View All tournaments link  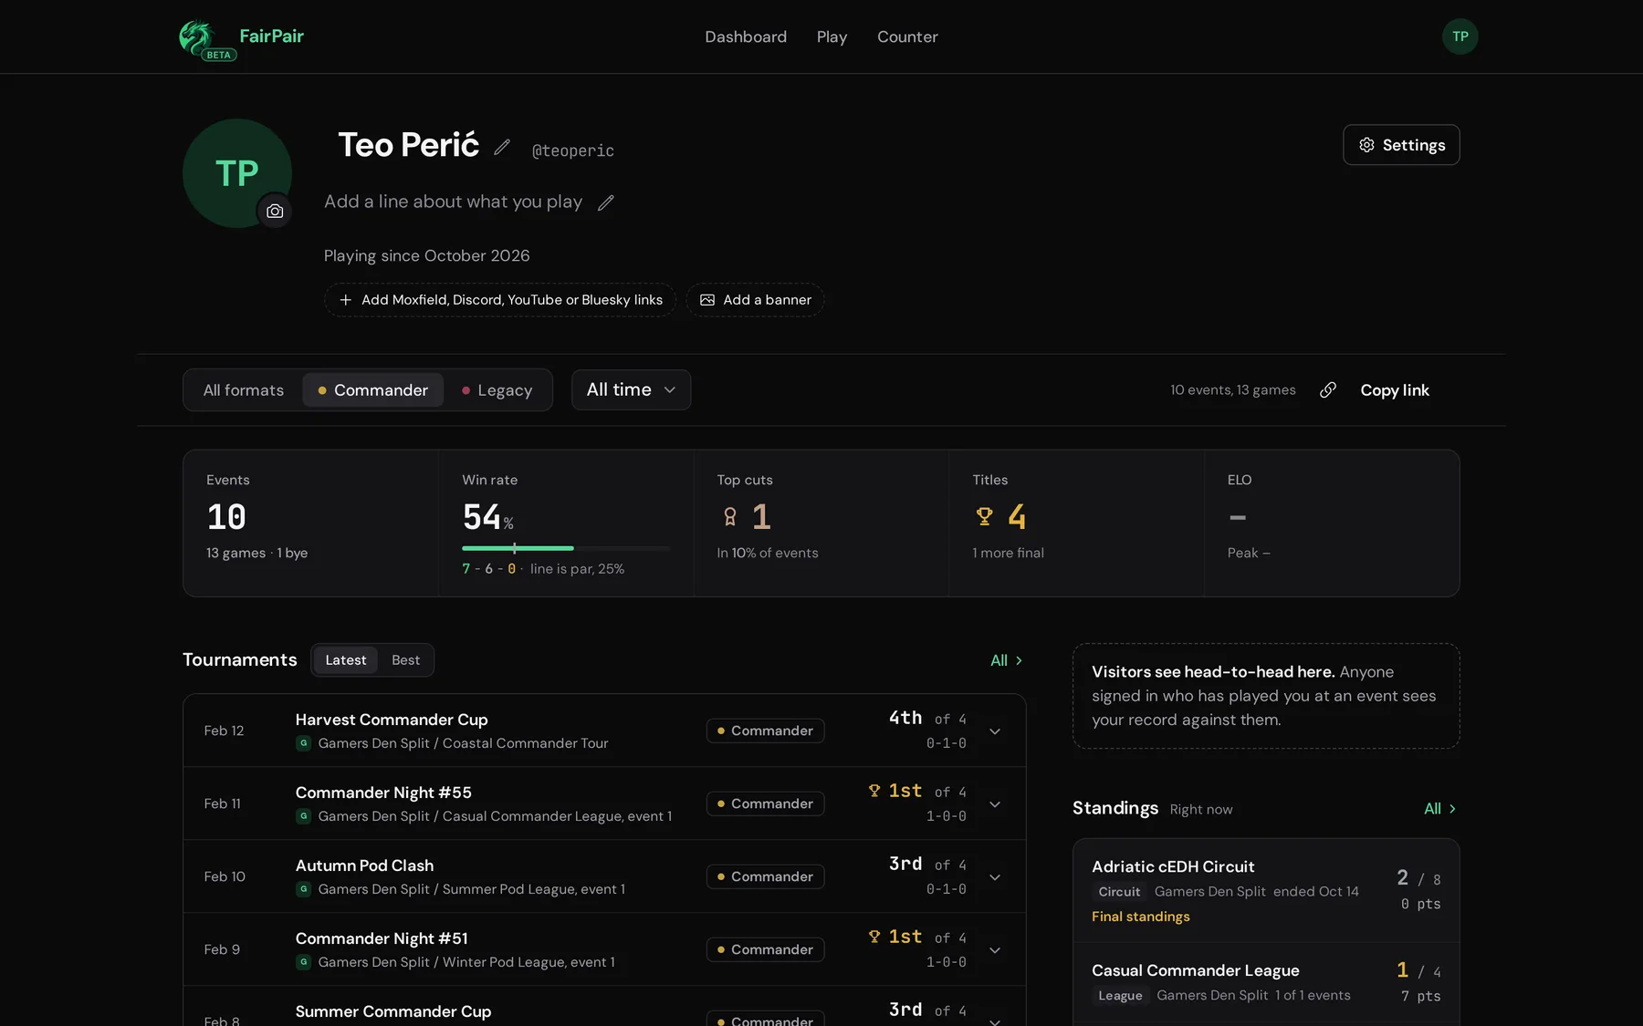click(x=1007, y=660)
